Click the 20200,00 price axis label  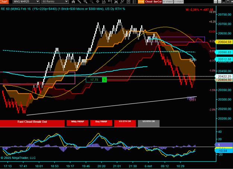click(x=224, y=119)
